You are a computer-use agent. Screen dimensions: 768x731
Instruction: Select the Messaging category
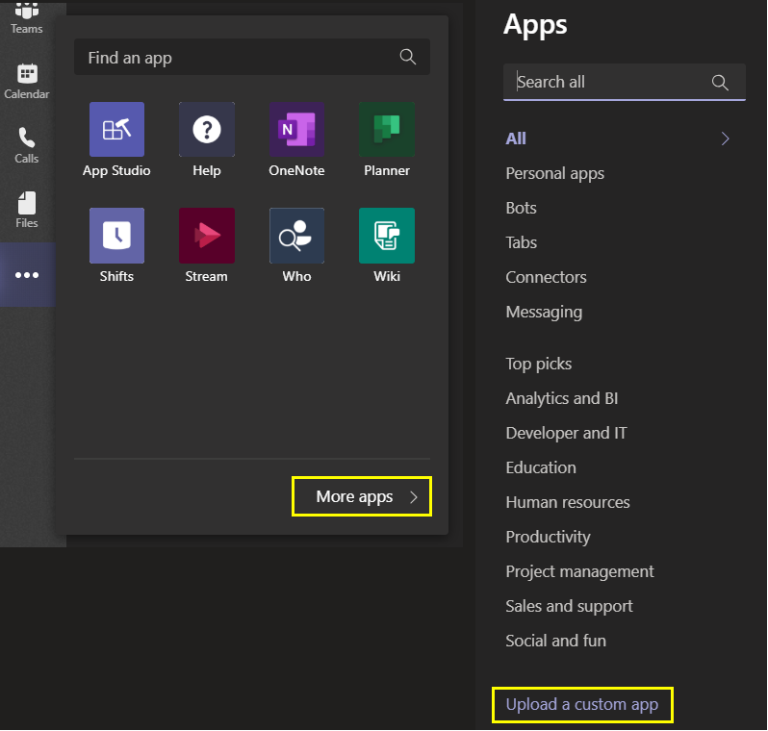[544, 313]
